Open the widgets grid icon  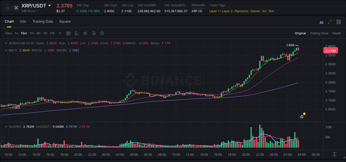point(339,22)
